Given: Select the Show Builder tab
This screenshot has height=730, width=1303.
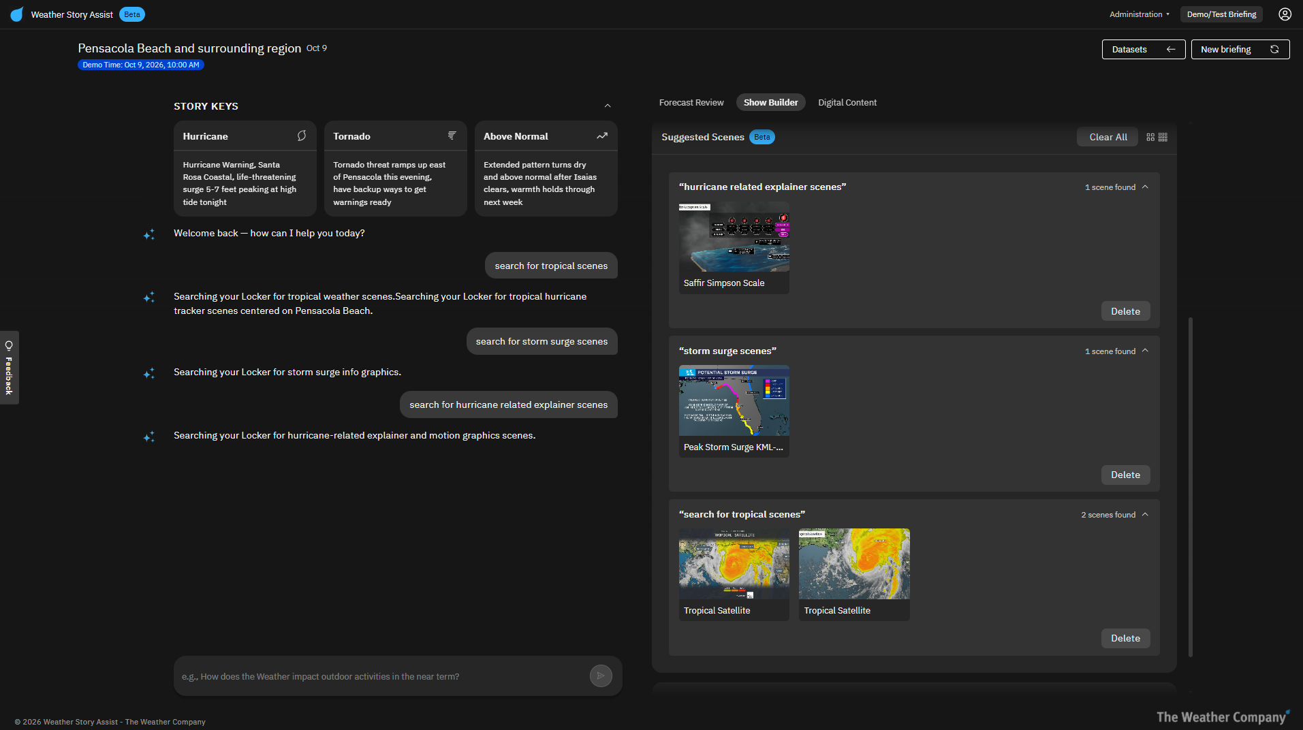Looking at the screenshot, I should pyautogui.click(x=770, y=102).
